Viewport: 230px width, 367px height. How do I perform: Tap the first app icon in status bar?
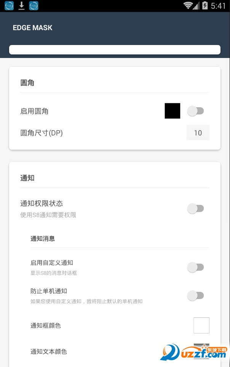tap(9, 6)
